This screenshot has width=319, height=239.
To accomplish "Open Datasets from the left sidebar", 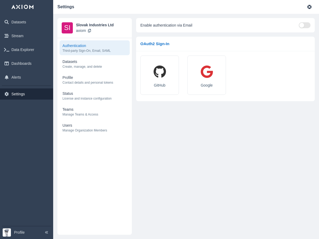I will pyautogui.click(x=19, y=22).
